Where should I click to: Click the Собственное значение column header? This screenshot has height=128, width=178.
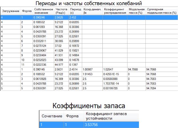44,11
